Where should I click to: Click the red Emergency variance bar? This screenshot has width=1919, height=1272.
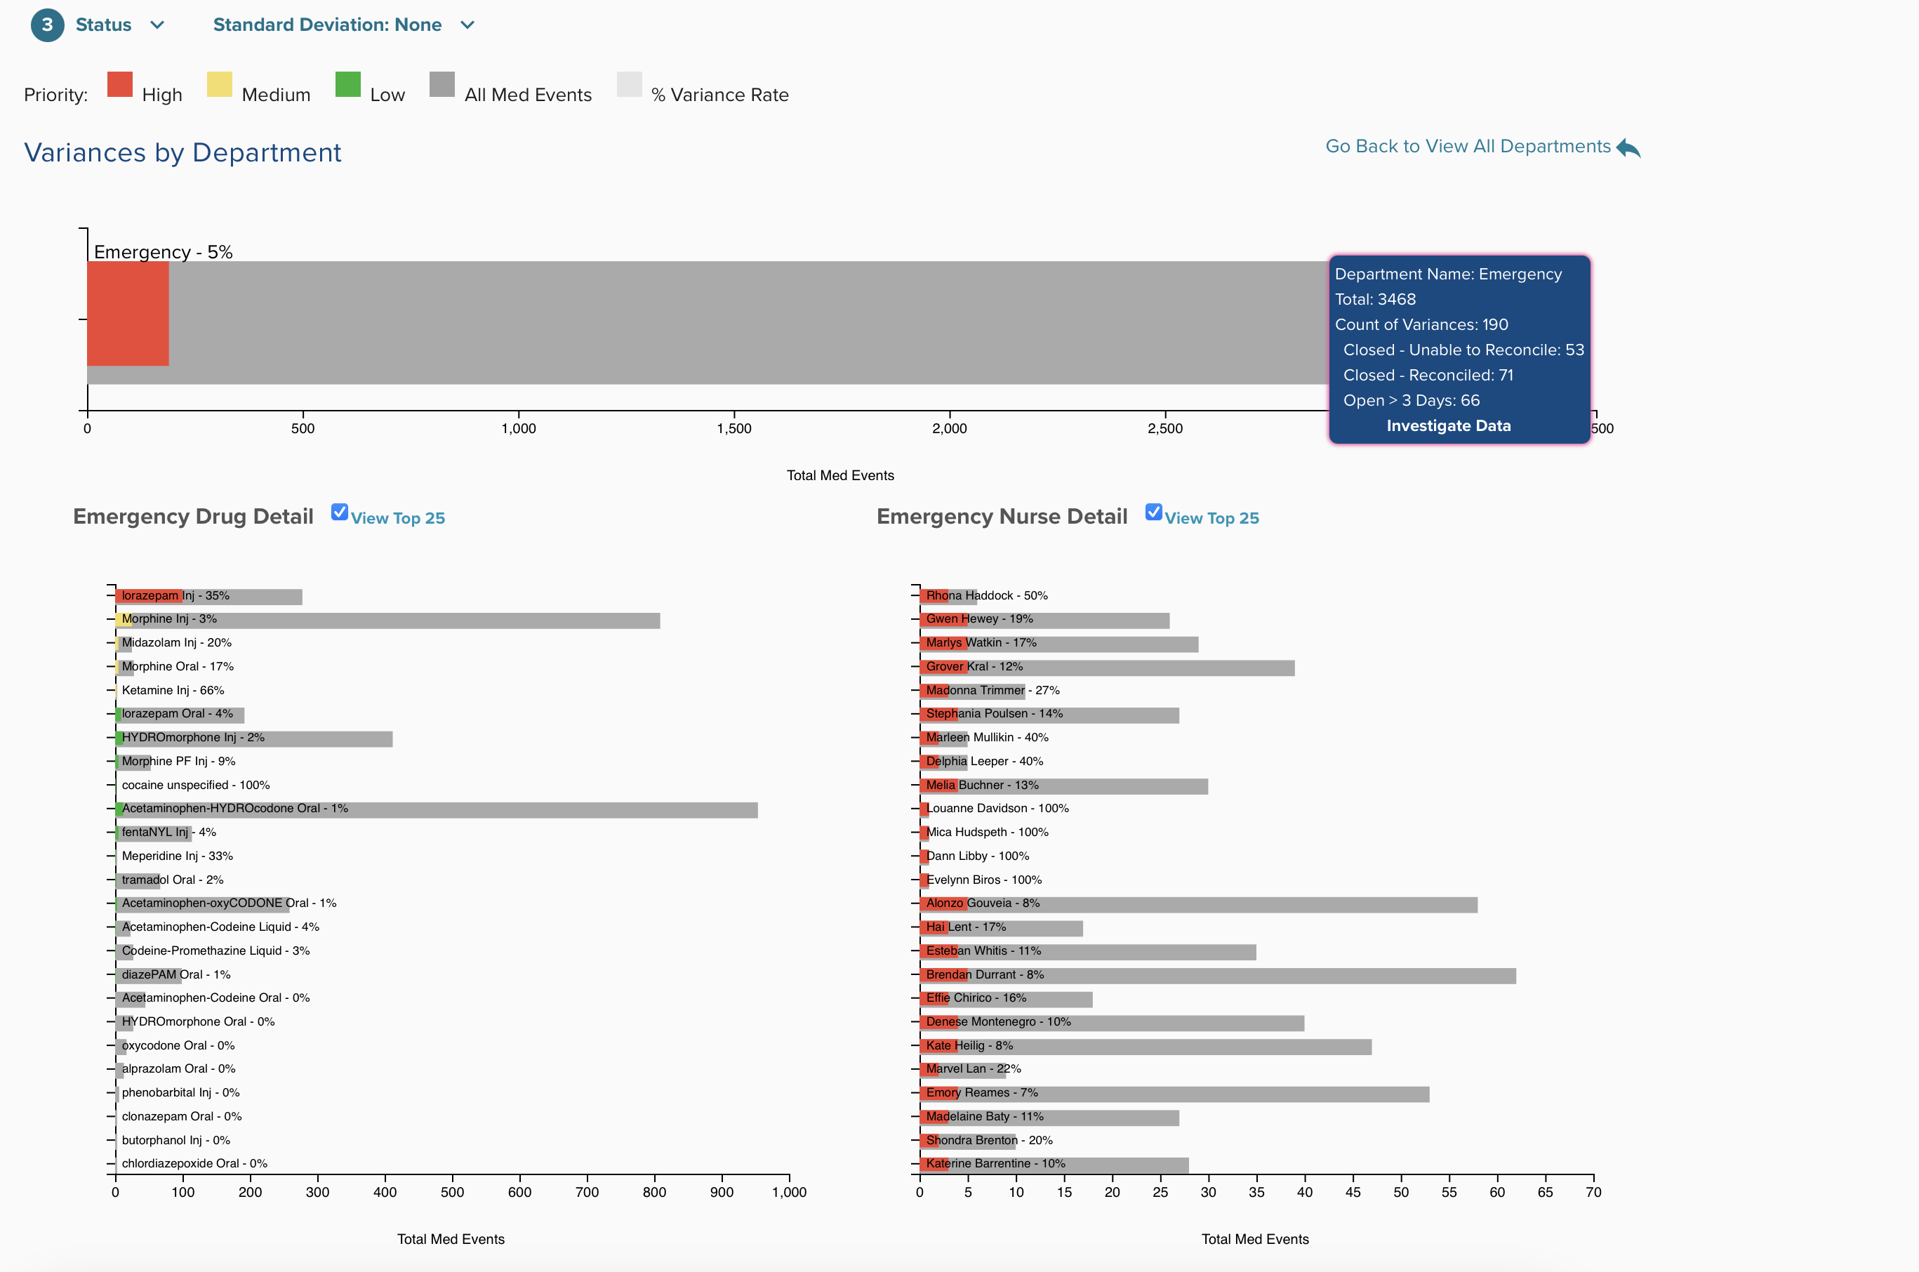(x=127, y=313)
